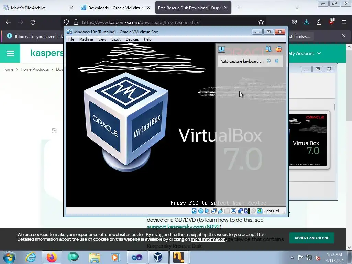Open the View menu in VirtualBox
This screenshot has width=352, height=264.
[x=102, y=39]
